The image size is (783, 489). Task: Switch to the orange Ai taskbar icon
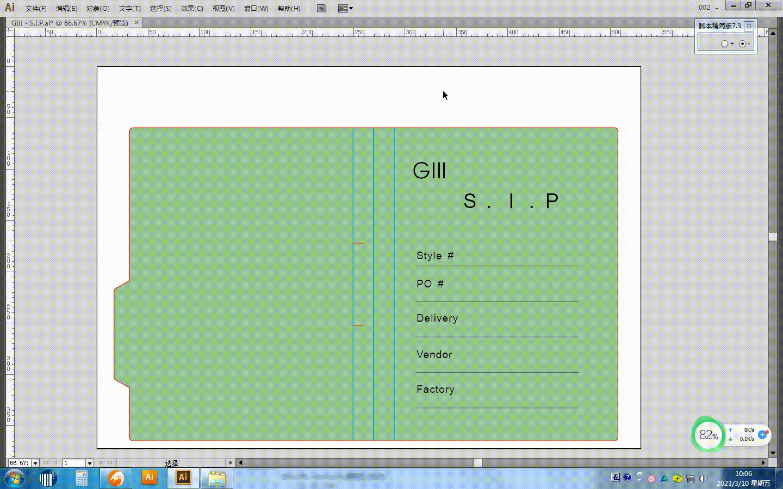(x=149, y=478)
